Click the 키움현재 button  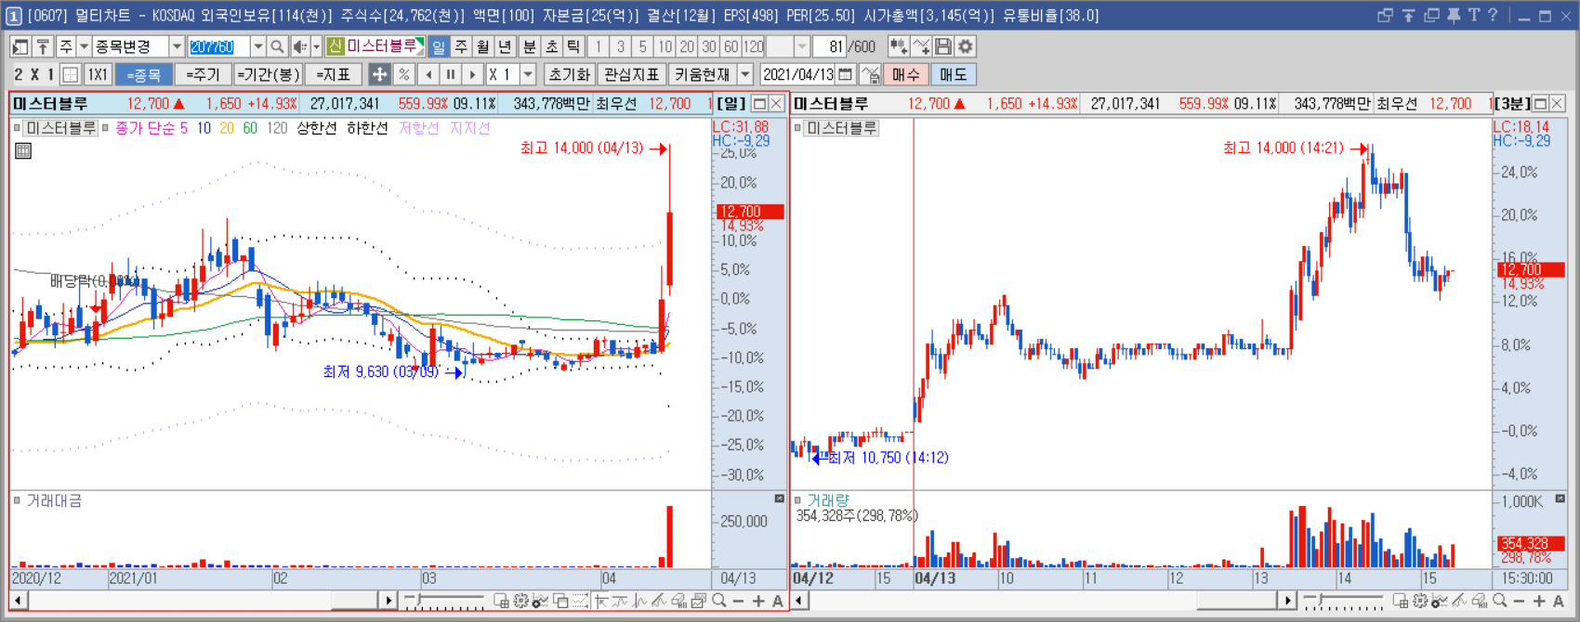coord(703,74)
